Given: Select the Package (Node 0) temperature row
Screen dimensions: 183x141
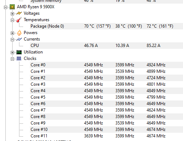Looking at the screenshot, I should point(106,26).
